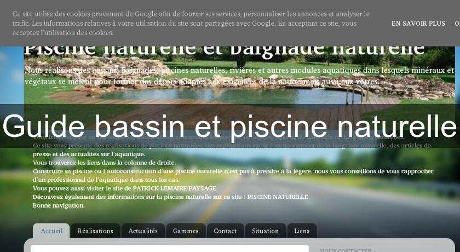Click the Bonne navigation text line

coord(59,205)
